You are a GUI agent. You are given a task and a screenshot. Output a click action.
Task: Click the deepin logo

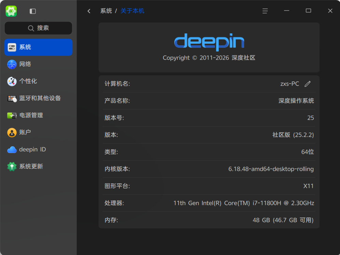point(209,42)
